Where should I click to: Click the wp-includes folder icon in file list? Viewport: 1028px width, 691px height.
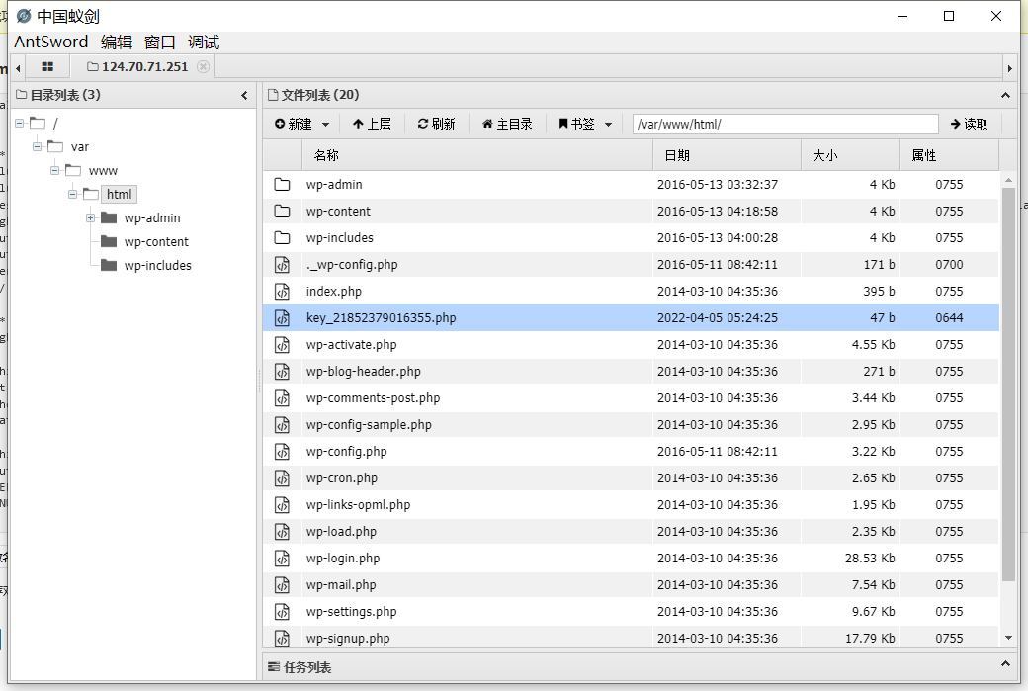point(282,238)
